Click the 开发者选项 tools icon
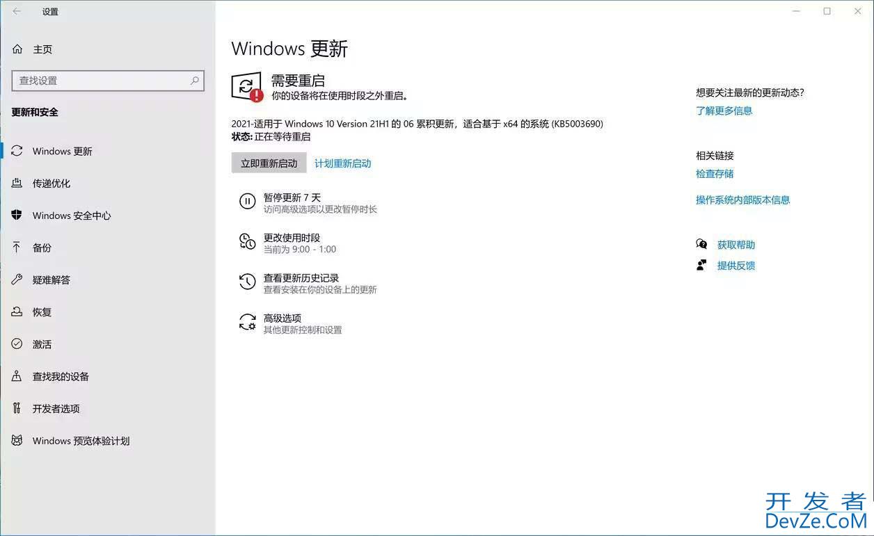Screen dimensions: 874x536 (17, 408)
